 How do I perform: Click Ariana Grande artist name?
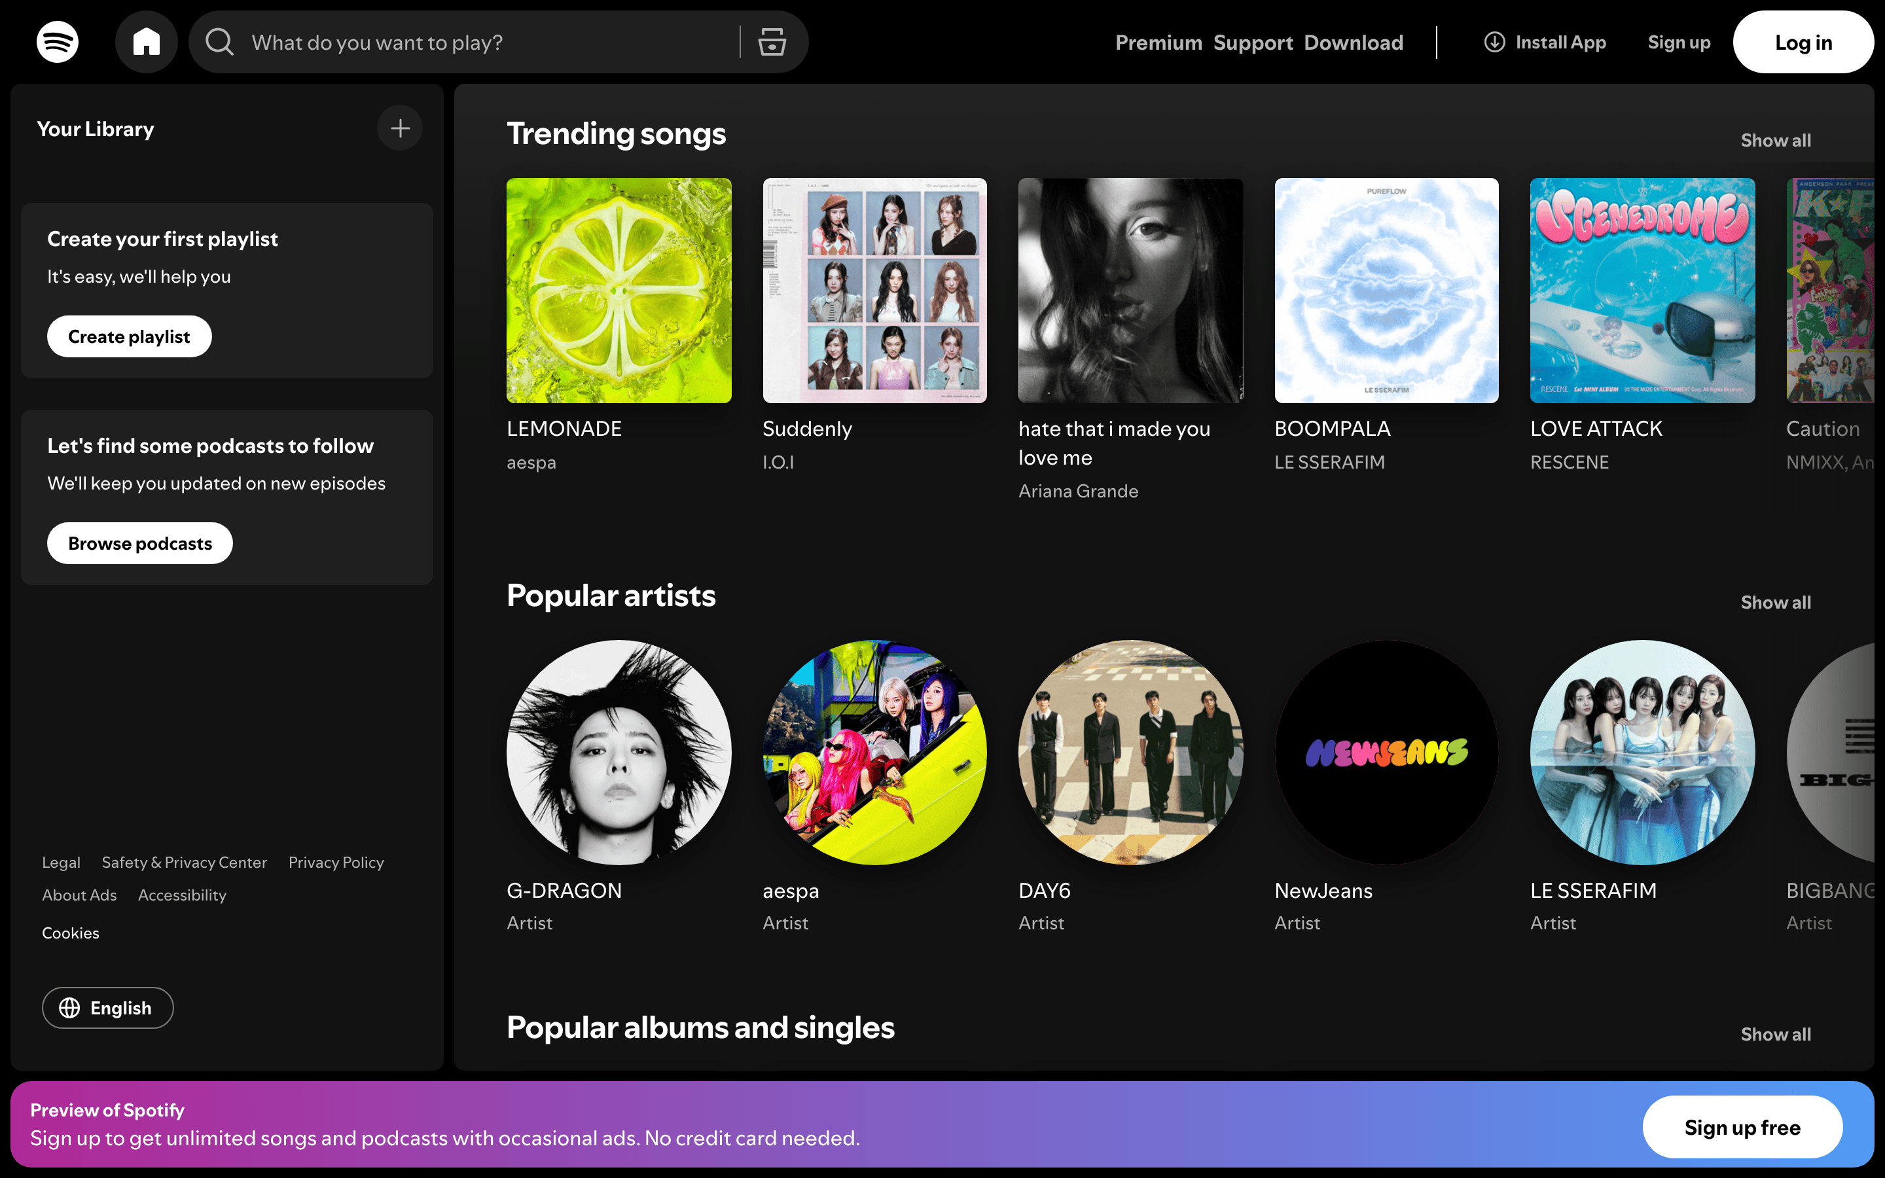click(x=1078, y=491)
